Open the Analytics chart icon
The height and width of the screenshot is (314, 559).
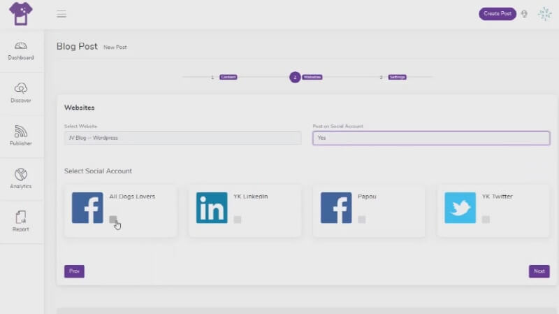click(21, 175)
